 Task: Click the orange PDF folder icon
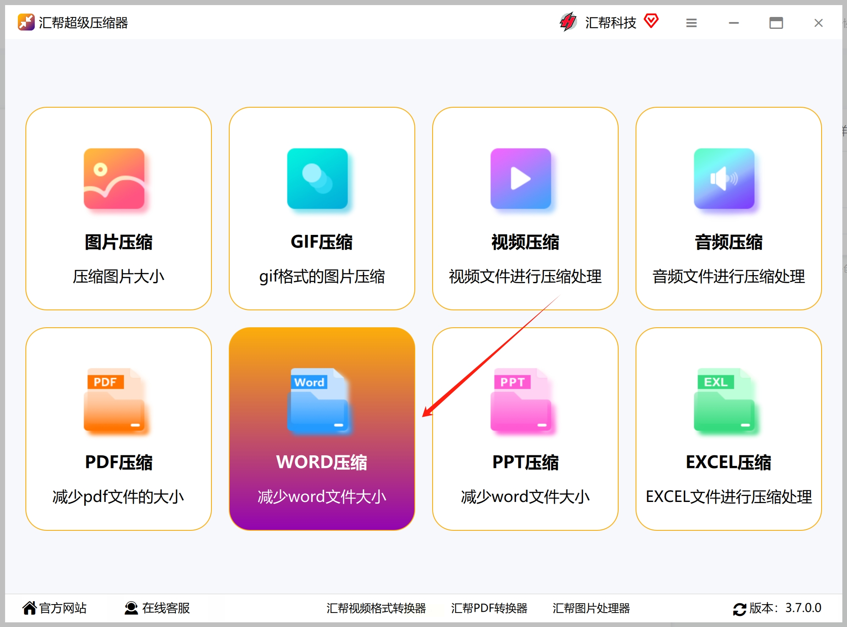114,400
